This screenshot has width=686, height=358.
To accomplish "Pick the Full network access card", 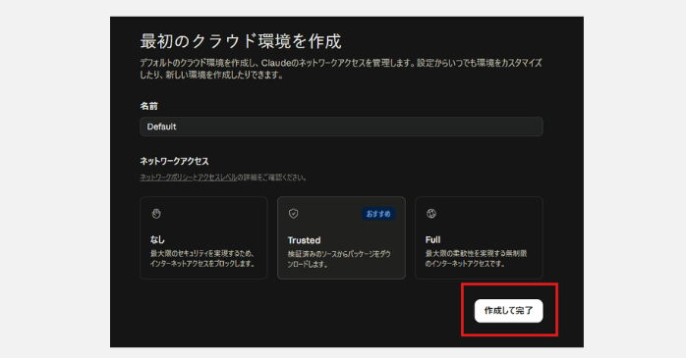I will coord(479,237).
